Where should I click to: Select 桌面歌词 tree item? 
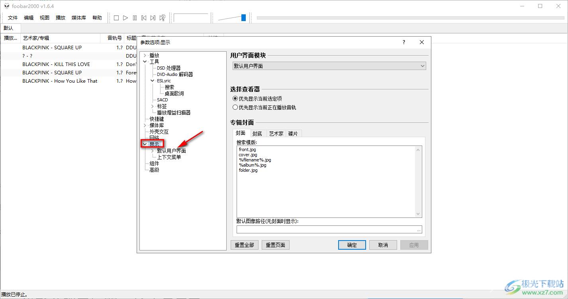pos(174,93)
